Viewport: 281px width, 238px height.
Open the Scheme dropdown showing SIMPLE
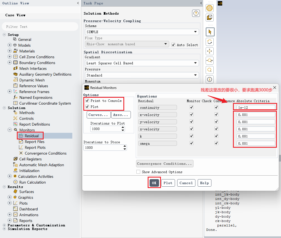142,32
